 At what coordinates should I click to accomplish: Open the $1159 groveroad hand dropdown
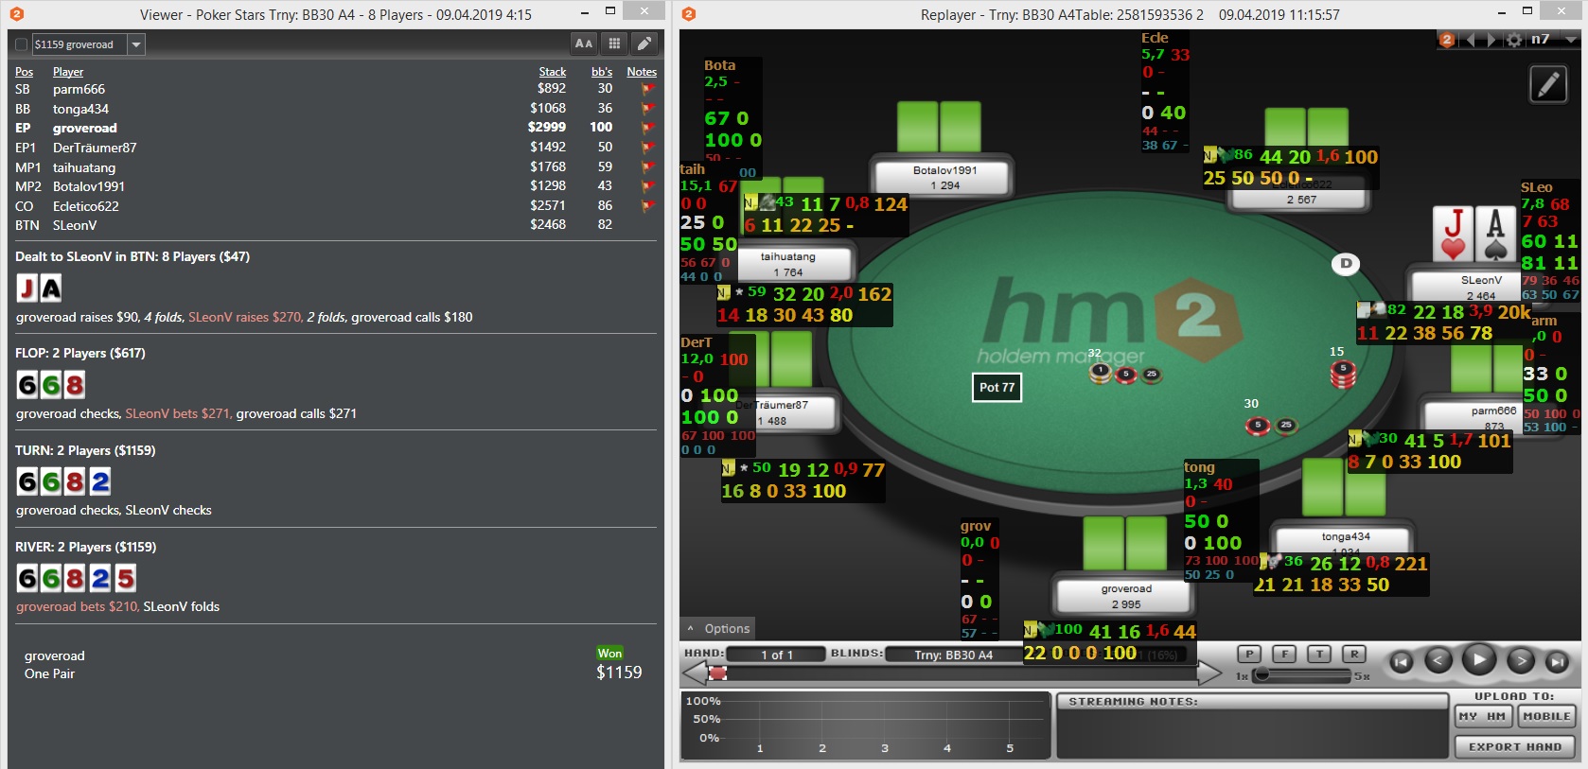[136, 44]
